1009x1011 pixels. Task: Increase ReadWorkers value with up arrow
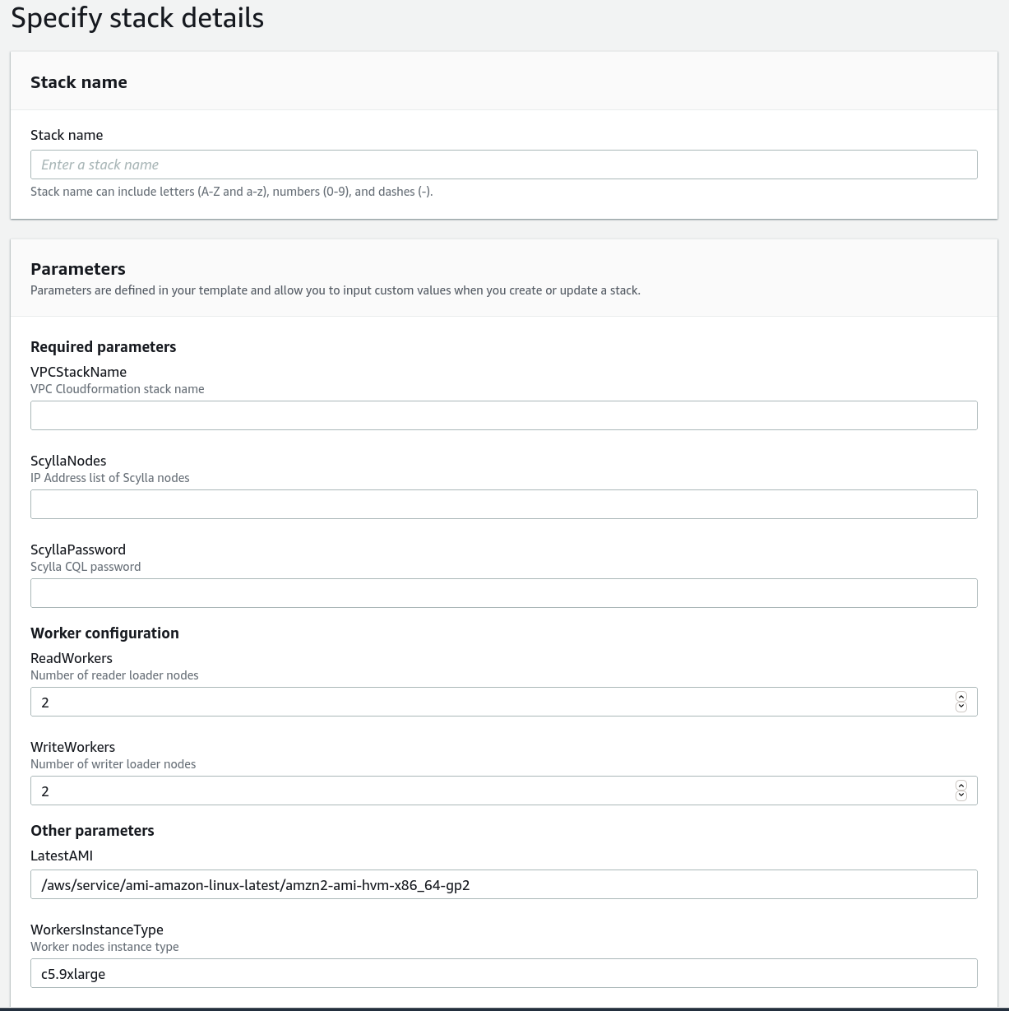[960, 697]
